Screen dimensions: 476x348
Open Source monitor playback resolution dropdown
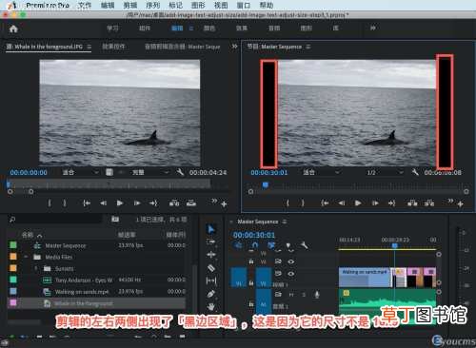click(149, 172)
